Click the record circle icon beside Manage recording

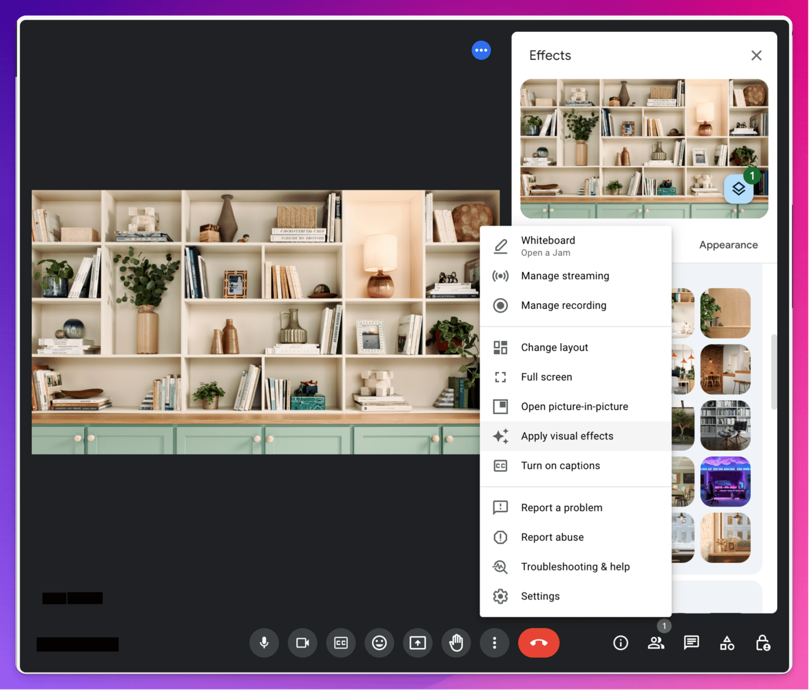500,306
